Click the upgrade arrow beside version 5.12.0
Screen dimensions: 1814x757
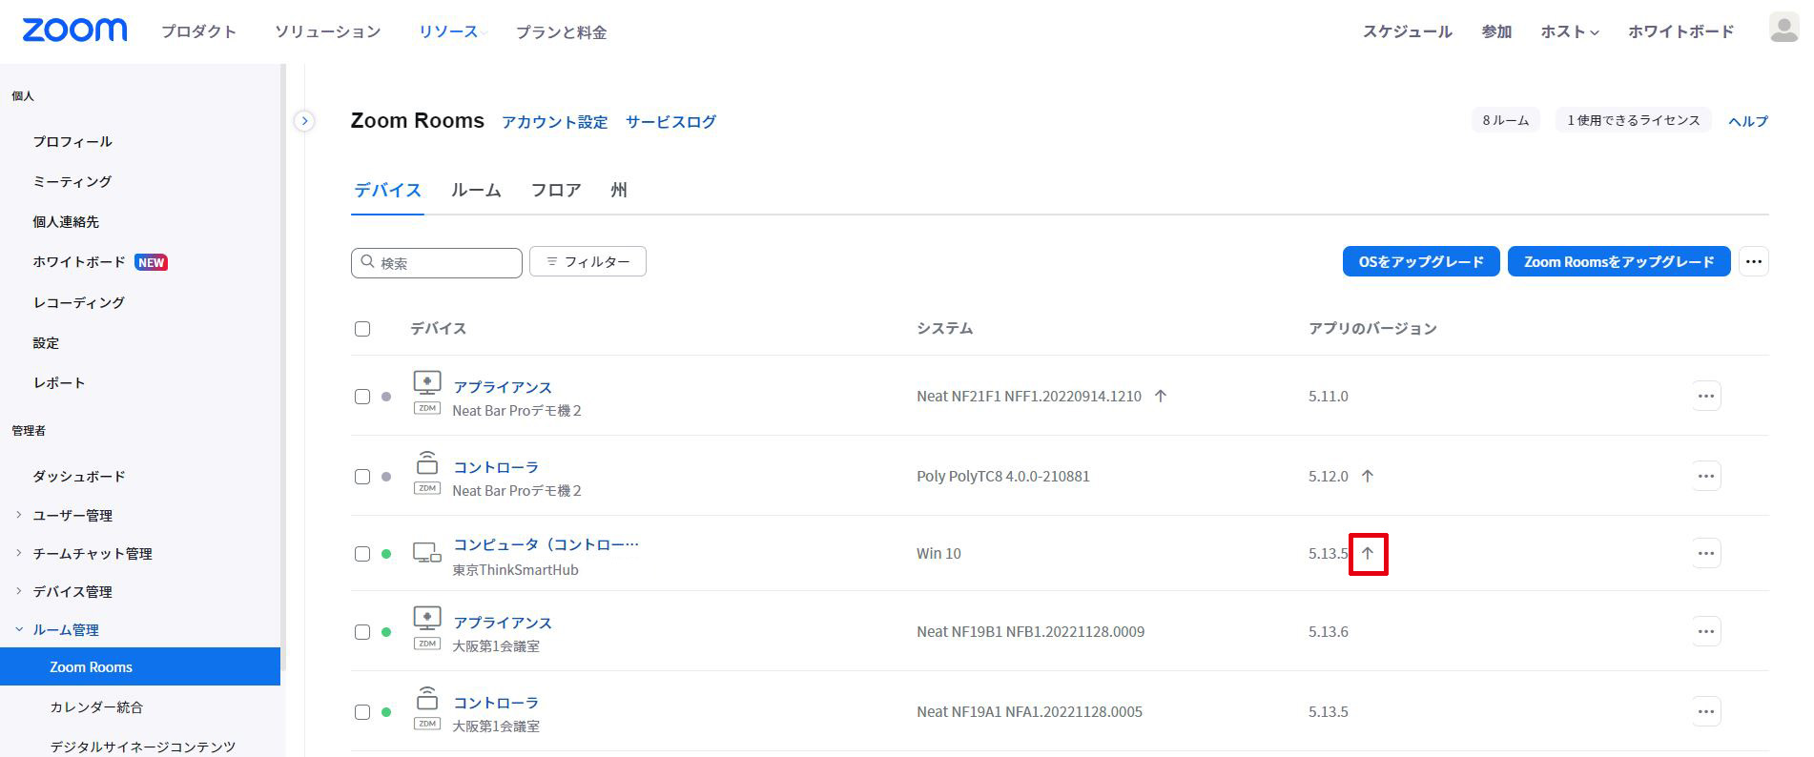(x=1368, y=476)
